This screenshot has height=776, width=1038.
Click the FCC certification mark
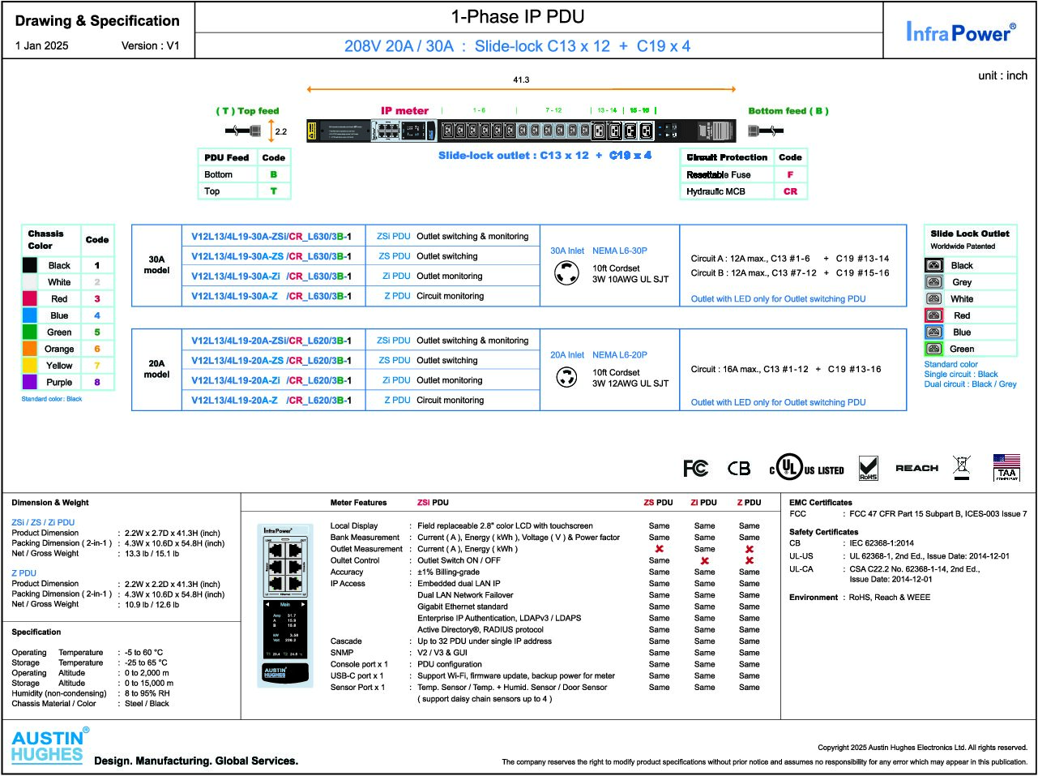(x=695, y=468)
